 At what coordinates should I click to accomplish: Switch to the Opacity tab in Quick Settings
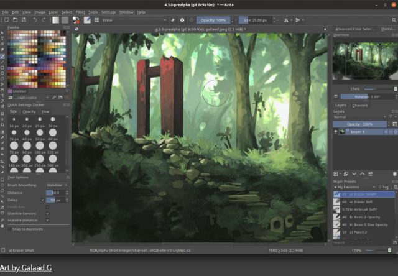[29, 112]
